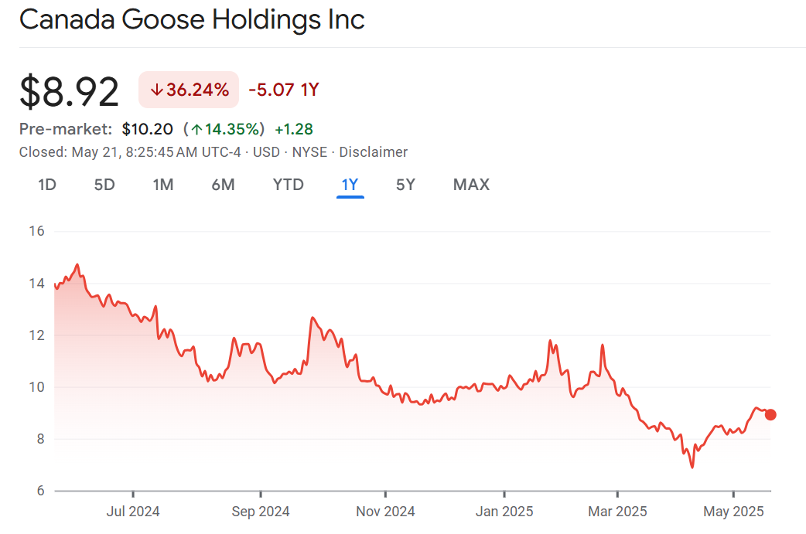
Task: Click the -5.07 1Y change text
Action: pyautogui.click(x=283, y=90)
